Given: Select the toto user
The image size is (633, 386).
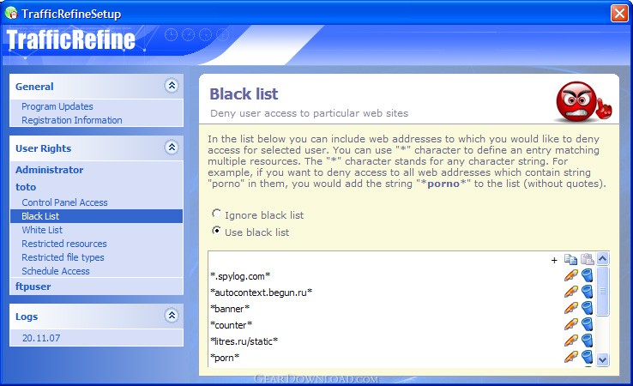Looking at the screenshot, I should pyautogui.click(x=26, y=187).
